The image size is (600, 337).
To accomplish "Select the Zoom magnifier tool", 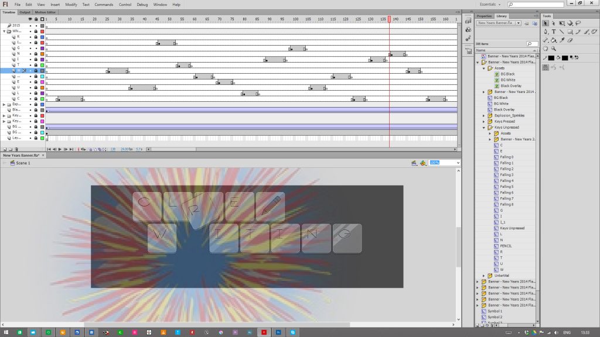I will coord(553,49).
